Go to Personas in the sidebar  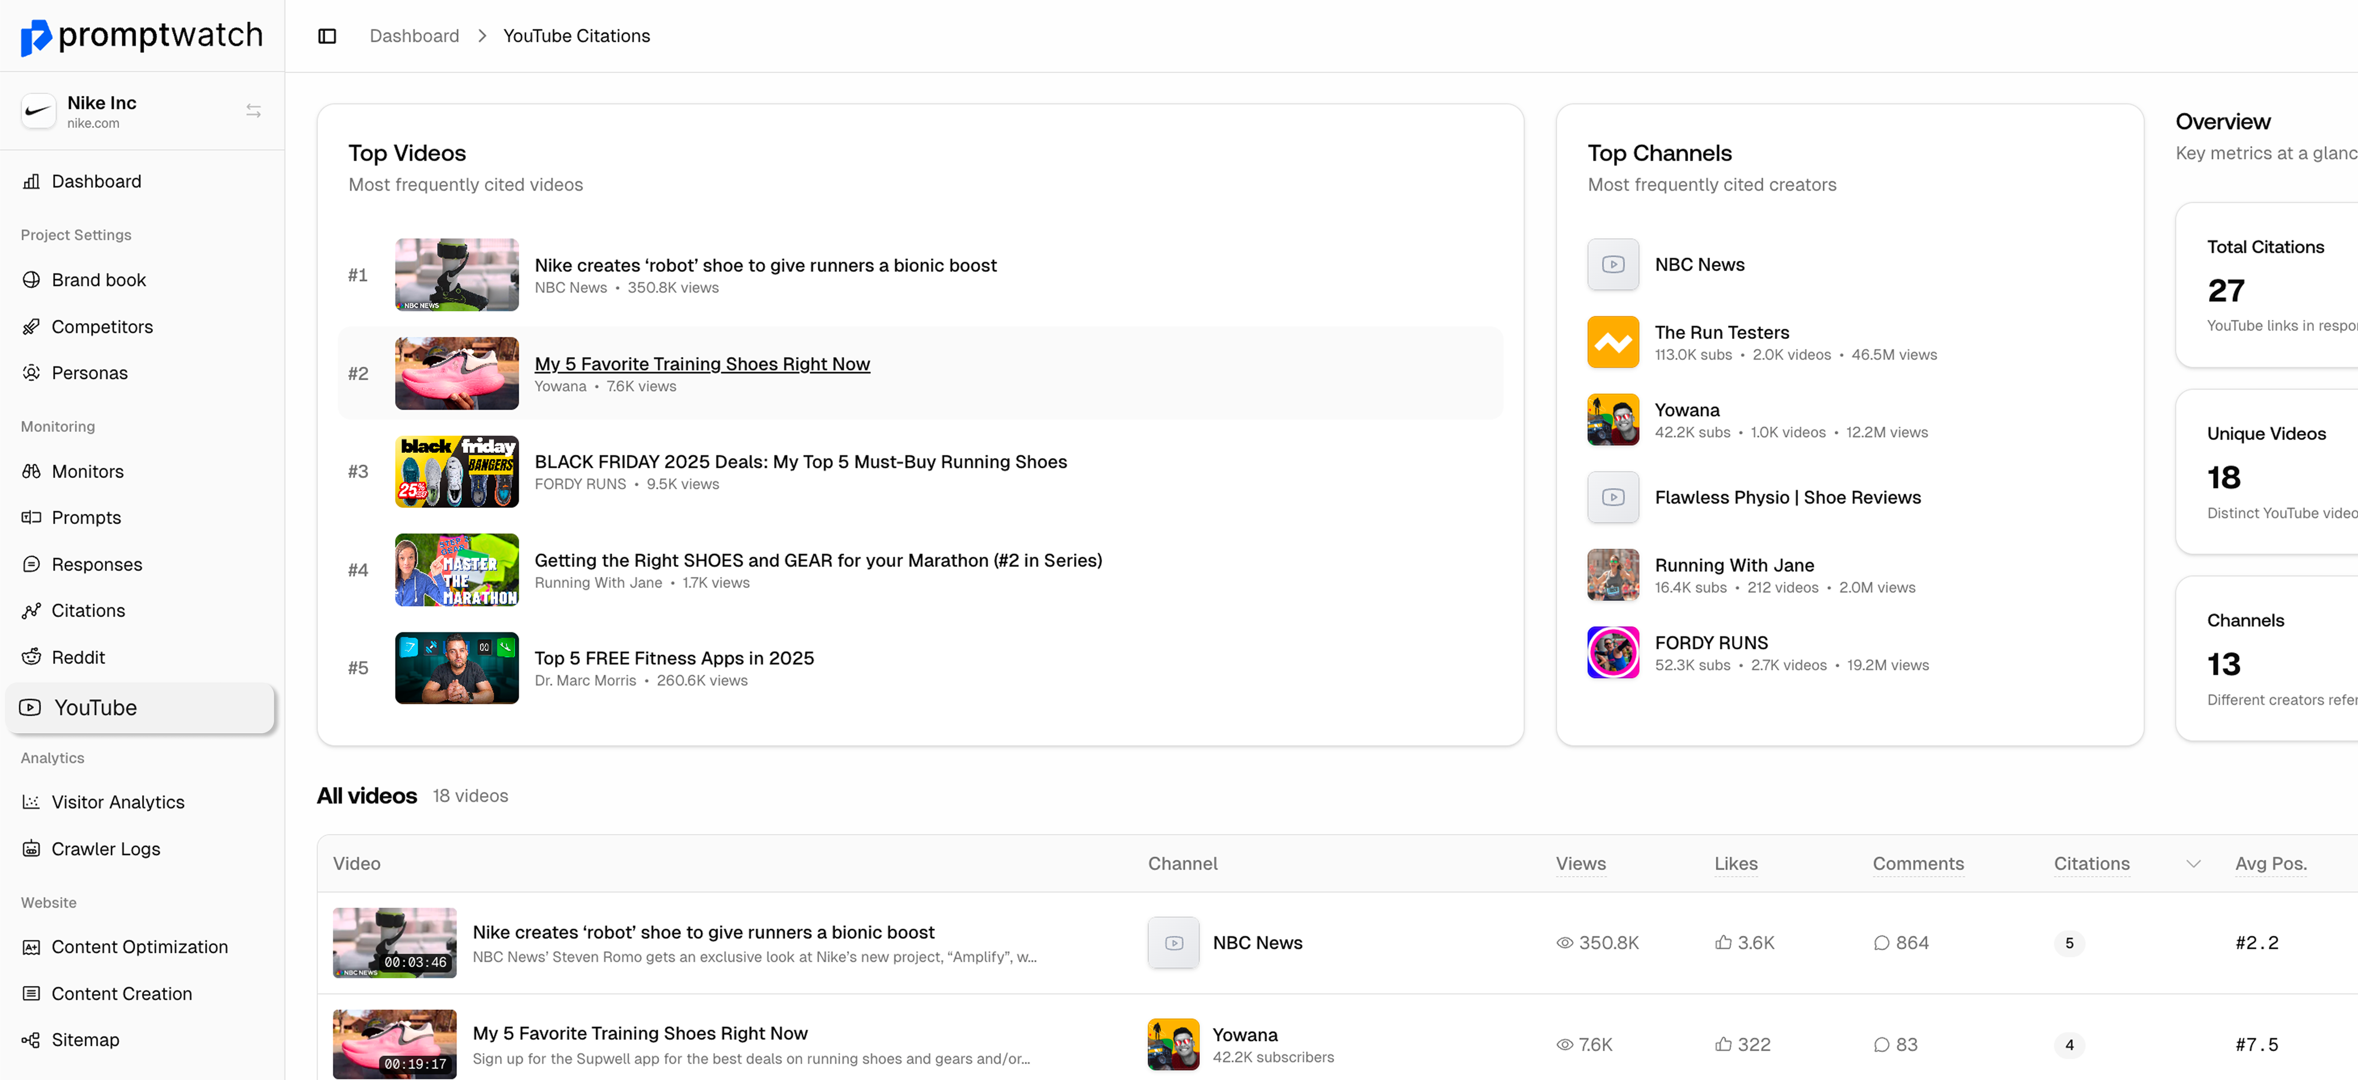(89, 373)
